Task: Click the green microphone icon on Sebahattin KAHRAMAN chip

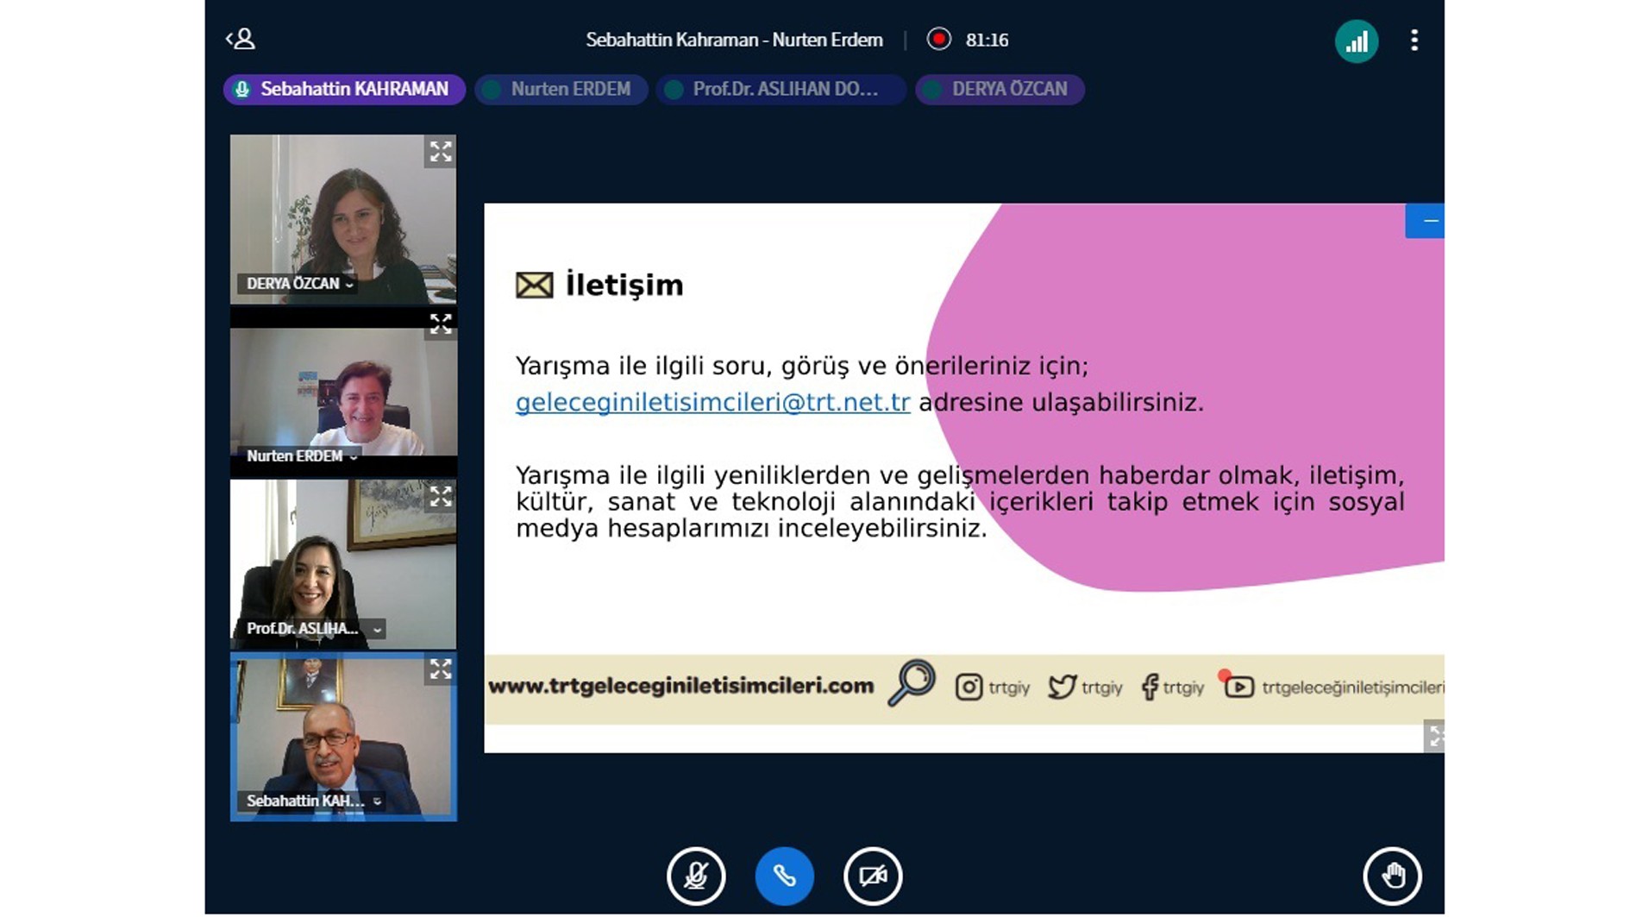Action: pyautogui.click(x=242, y=89)
